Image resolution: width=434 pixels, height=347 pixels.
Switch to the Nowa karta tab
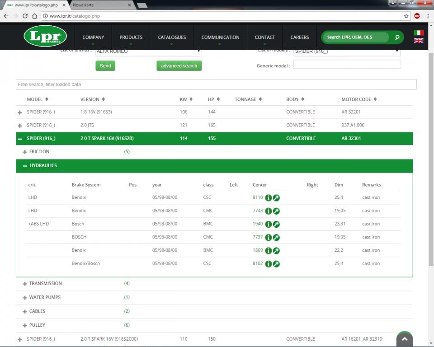tap(101, 5)
